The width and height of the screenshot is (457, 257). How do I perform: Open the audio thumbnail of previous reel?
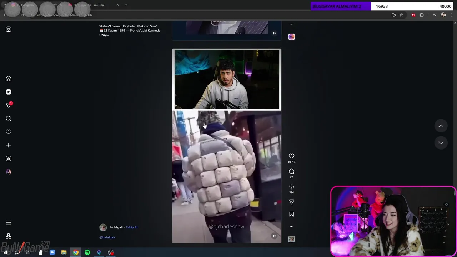pyautogui.click(x=291, y=37)
